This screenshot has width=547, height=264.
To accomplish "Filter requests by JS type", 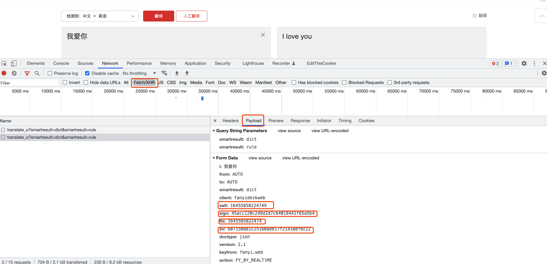I will click(x=161, y=83).
